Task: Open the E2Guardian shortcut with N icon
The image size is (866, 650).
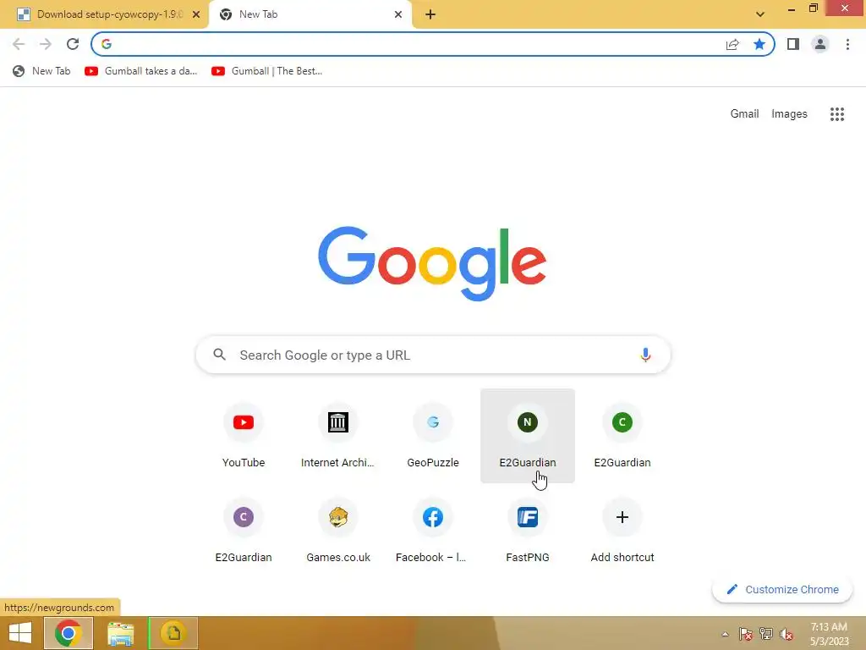Action: 528,436
